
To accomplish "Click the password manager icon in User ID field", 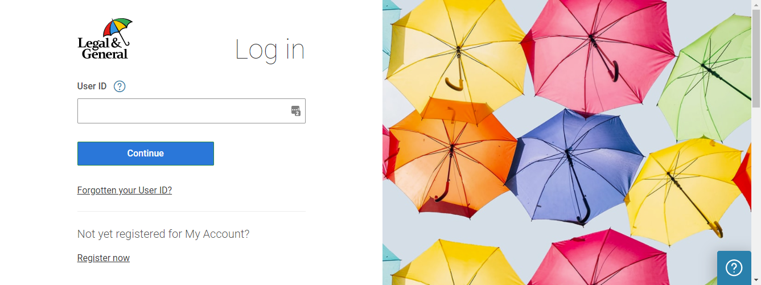I will 295,111.
